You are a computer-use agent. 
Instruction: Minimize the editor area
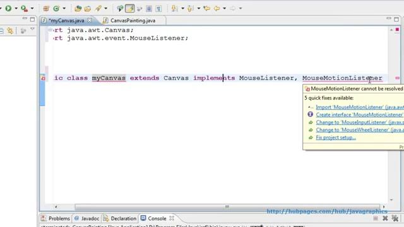[389, 18]
